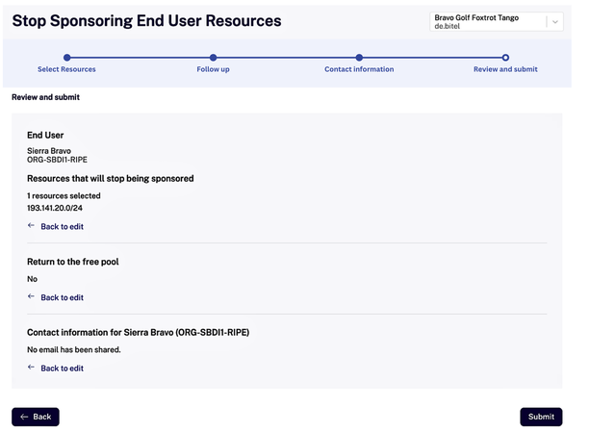
Task: Click left arrow icon below No email shared
Action: coord(31,368)
